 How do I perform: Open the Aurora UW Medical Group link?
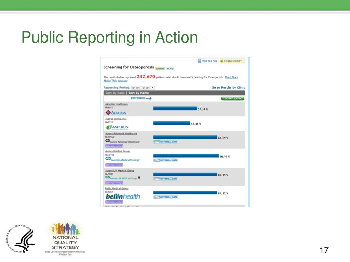pos(120,171)
